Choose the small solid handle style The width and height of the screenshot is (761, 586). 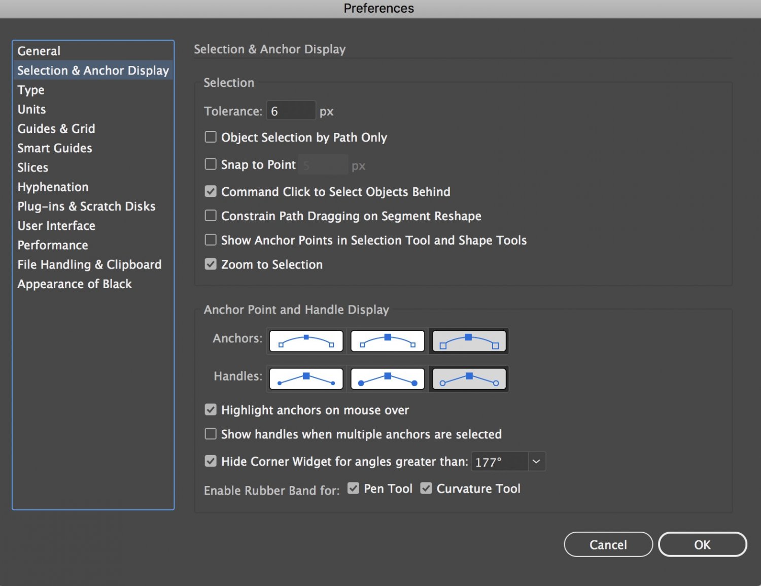point(306,379)
